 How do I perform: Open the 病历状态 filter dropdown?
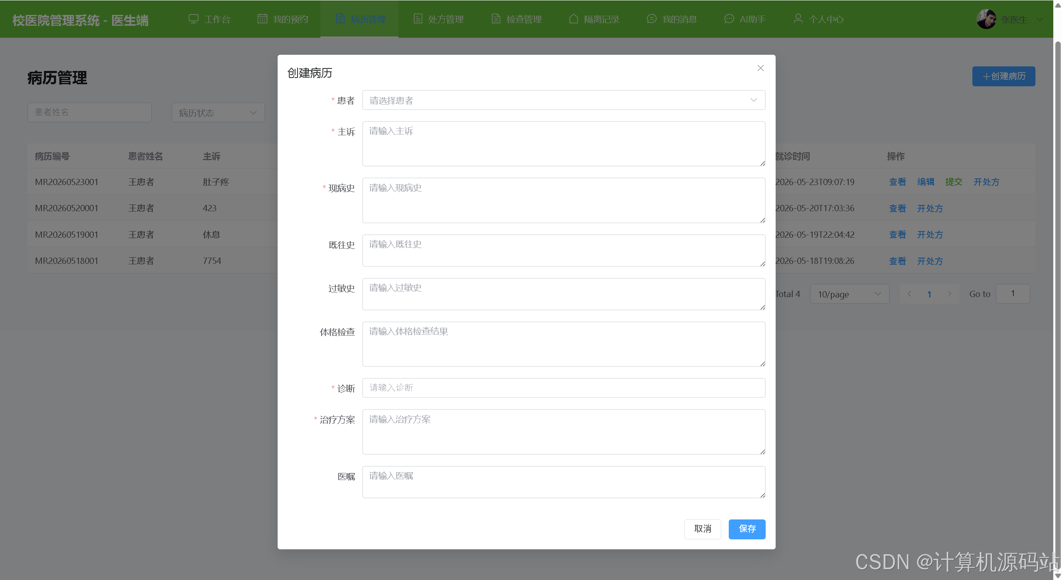(x=218, y=112)
